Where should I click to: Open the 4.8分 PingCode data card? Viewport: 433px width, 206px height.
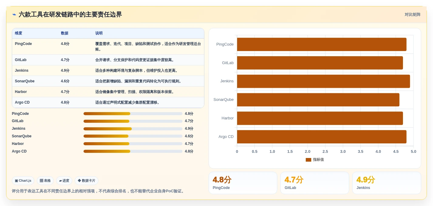click(x=243, y=183)
